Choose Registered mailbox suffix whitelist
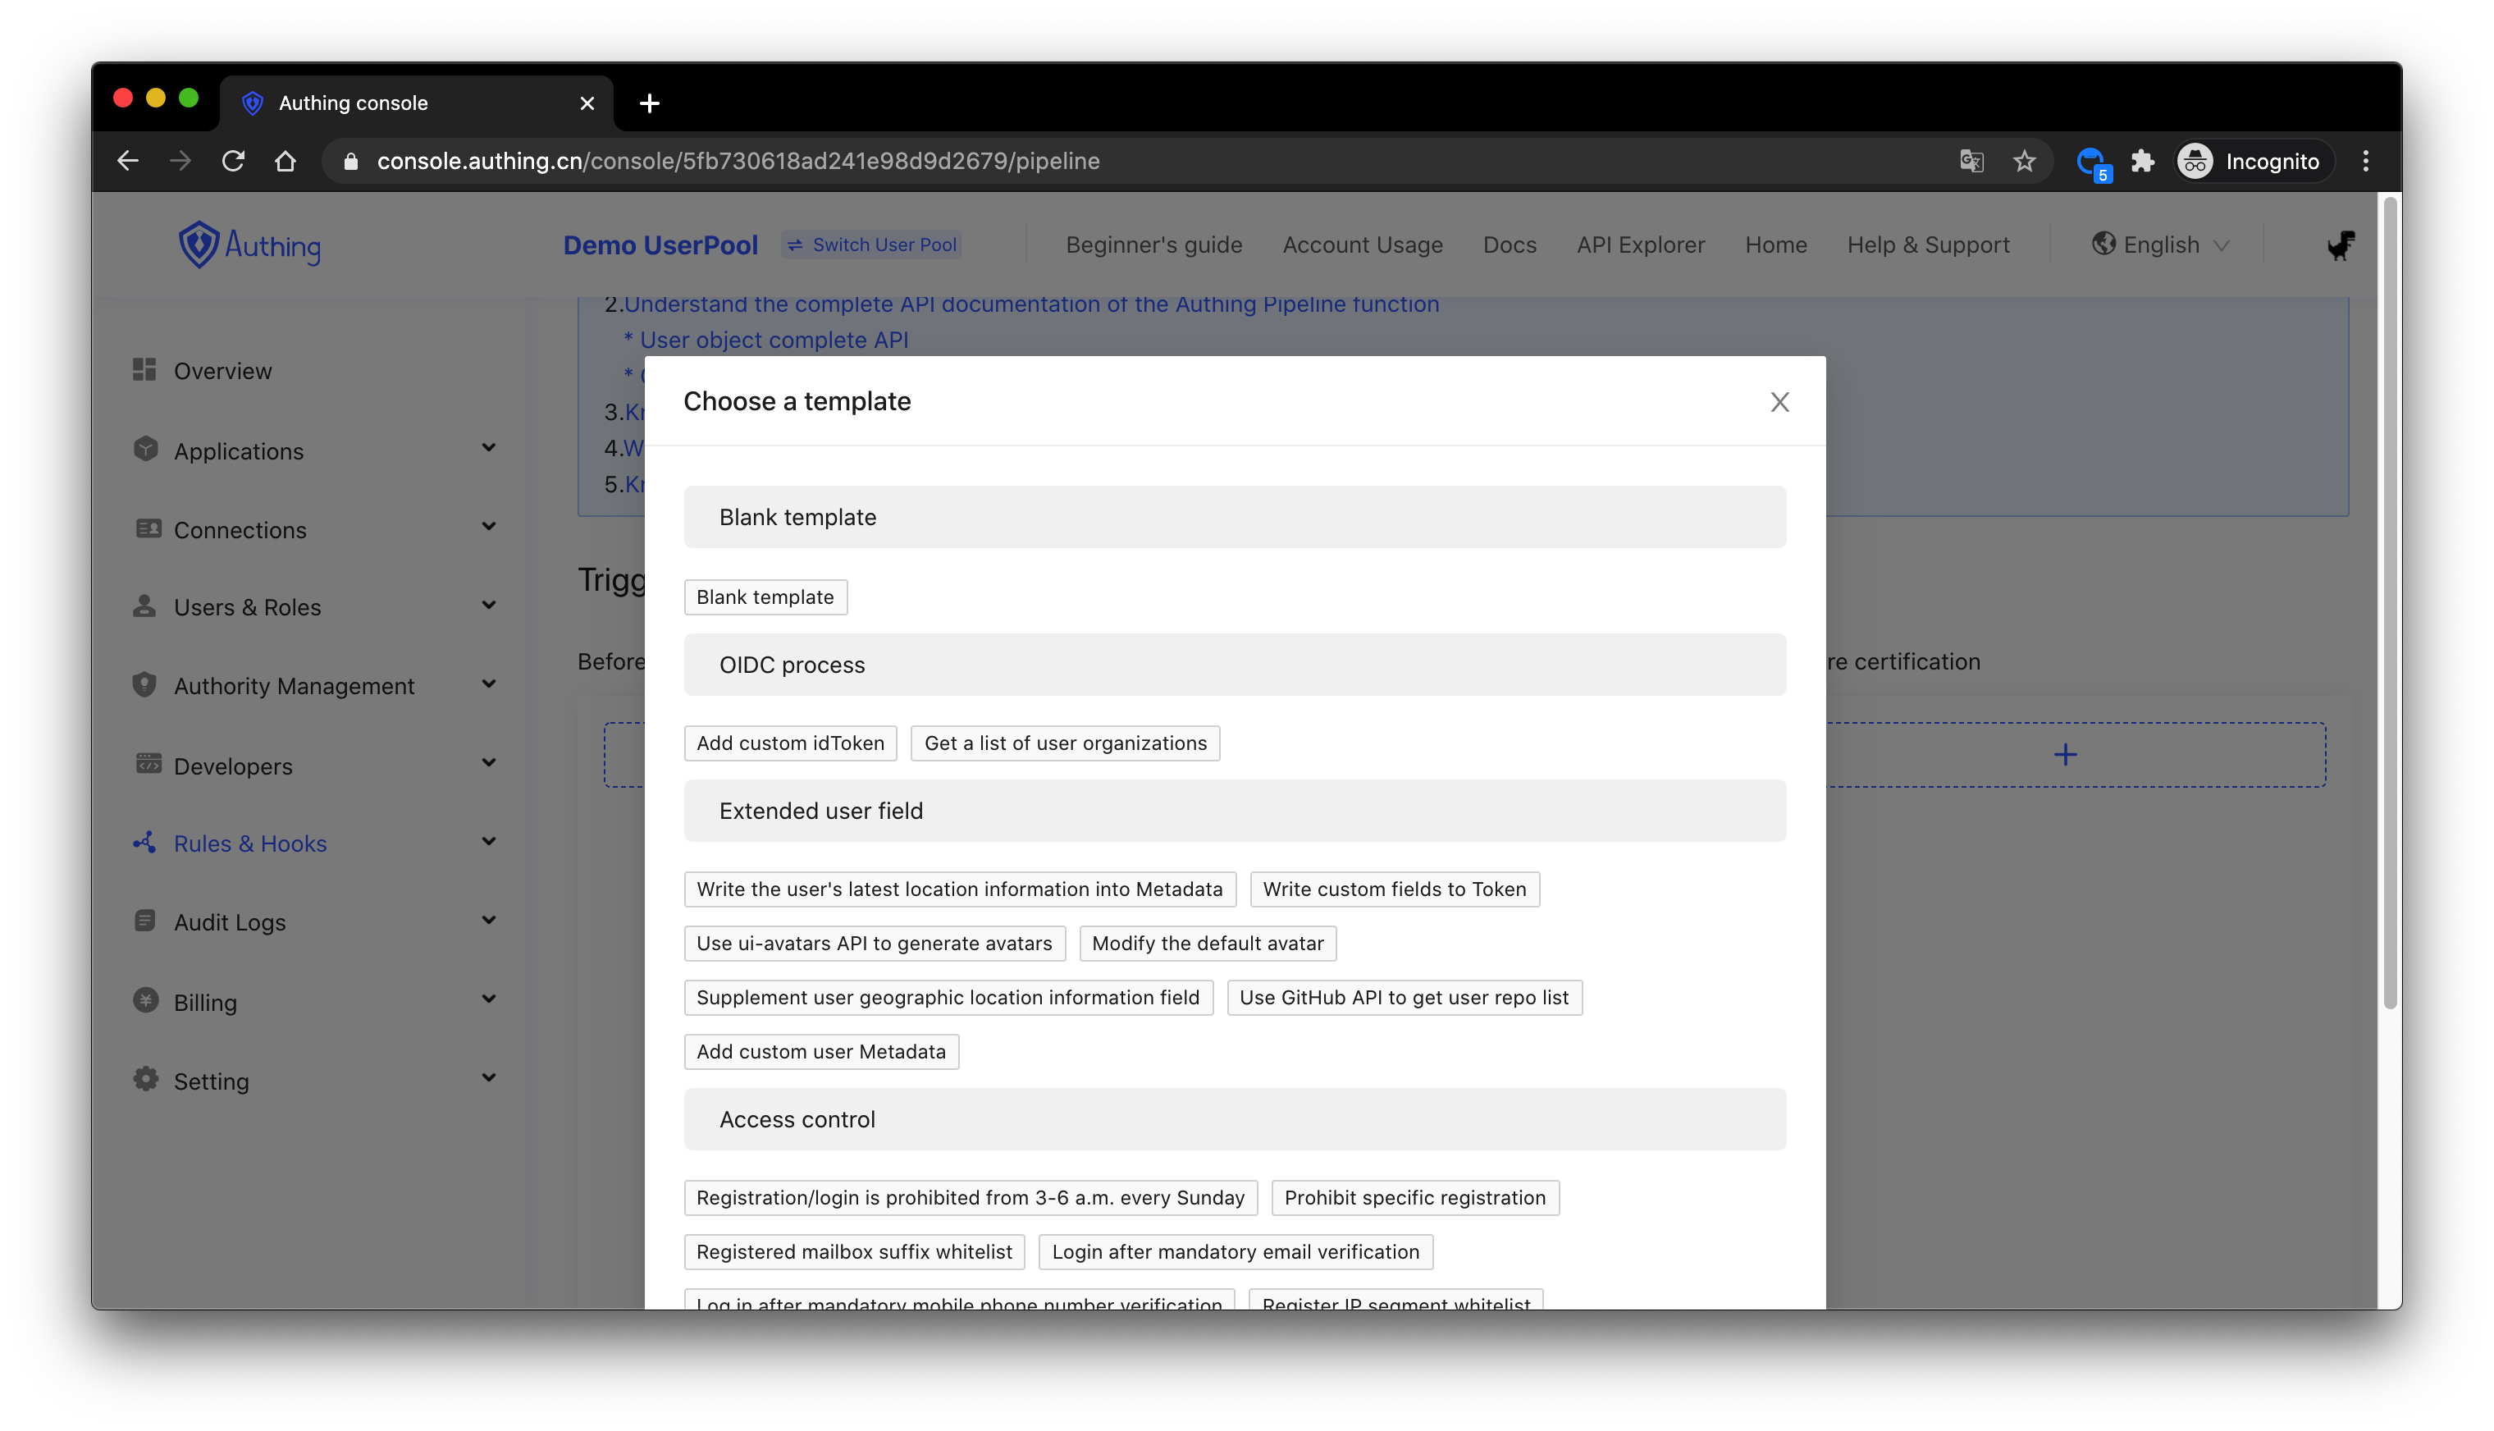Viewport: 2494px width, 1431px height. click(x=854, y=1252)
